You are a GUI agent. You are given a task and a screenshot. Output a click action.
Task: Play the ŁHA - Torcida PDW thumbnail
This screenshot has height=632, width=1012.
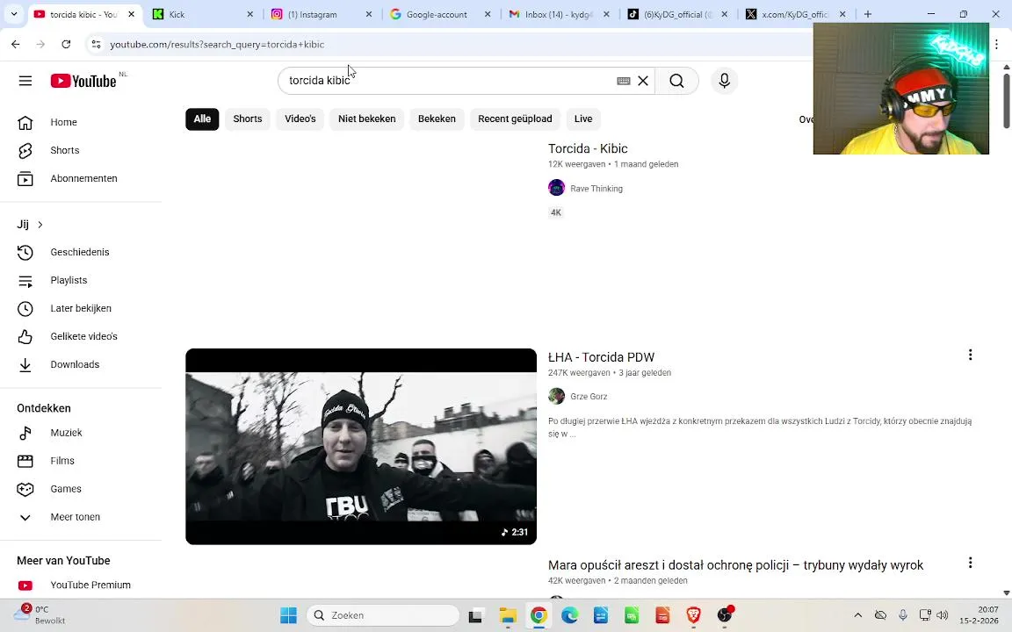tap(361, 446)
